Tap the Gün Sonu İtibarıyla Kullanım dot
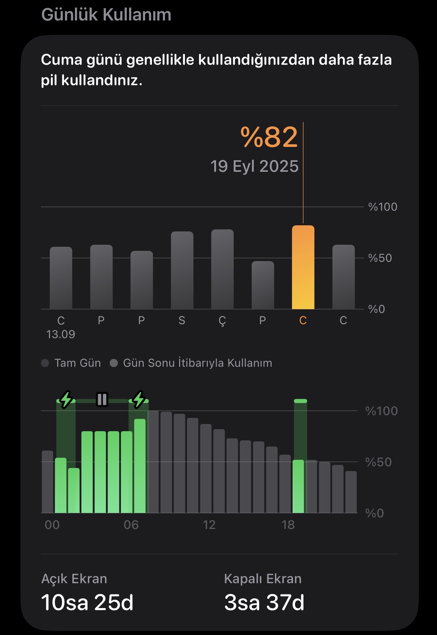The height and width of the screenshot is (635, 437). 114,363
